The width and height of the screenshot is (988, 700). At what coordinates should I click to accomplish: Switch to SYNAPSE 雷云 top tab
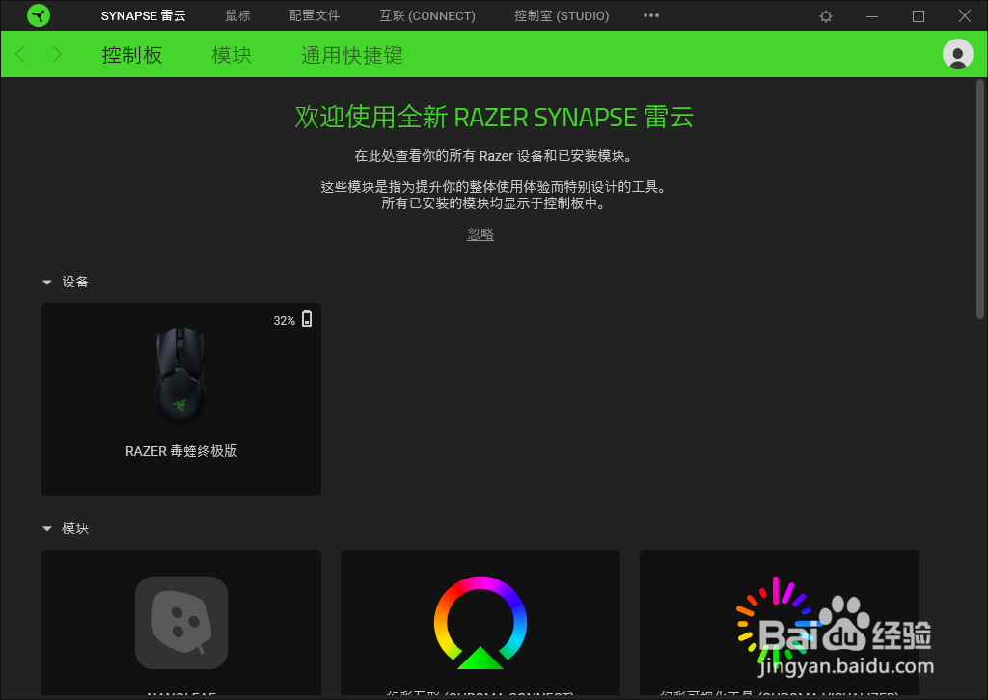pyautogui.click(x=143, y=15)
